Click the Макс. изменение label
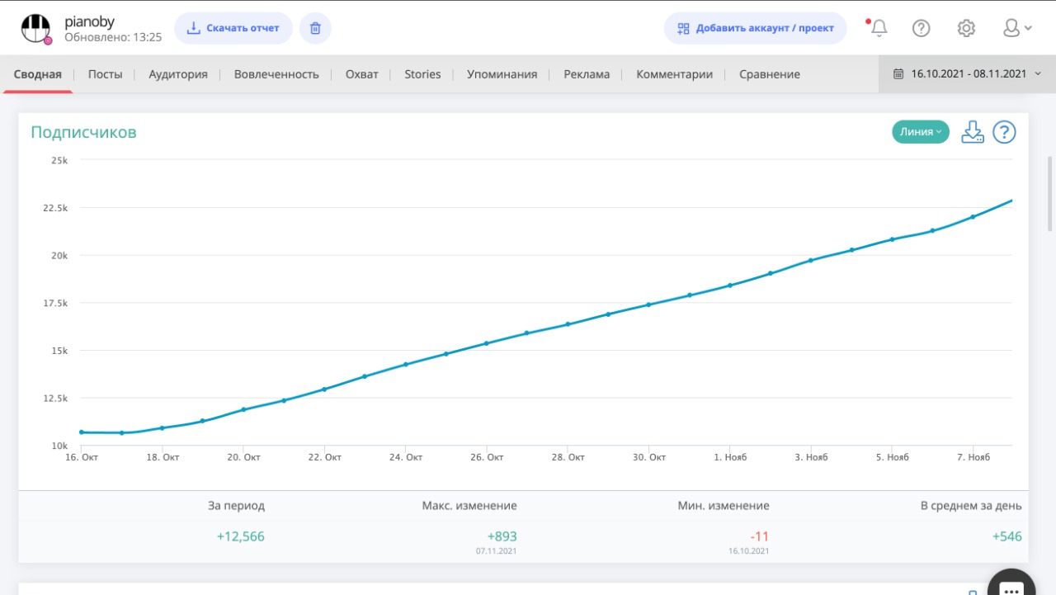1056x595 pixels. coord(469,506)
